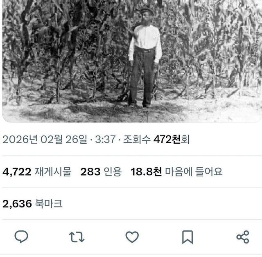Open the 재게시물 reposts label
Viewport: 262px width, 257px height.
pyautogui.click(x=53, y=171)
